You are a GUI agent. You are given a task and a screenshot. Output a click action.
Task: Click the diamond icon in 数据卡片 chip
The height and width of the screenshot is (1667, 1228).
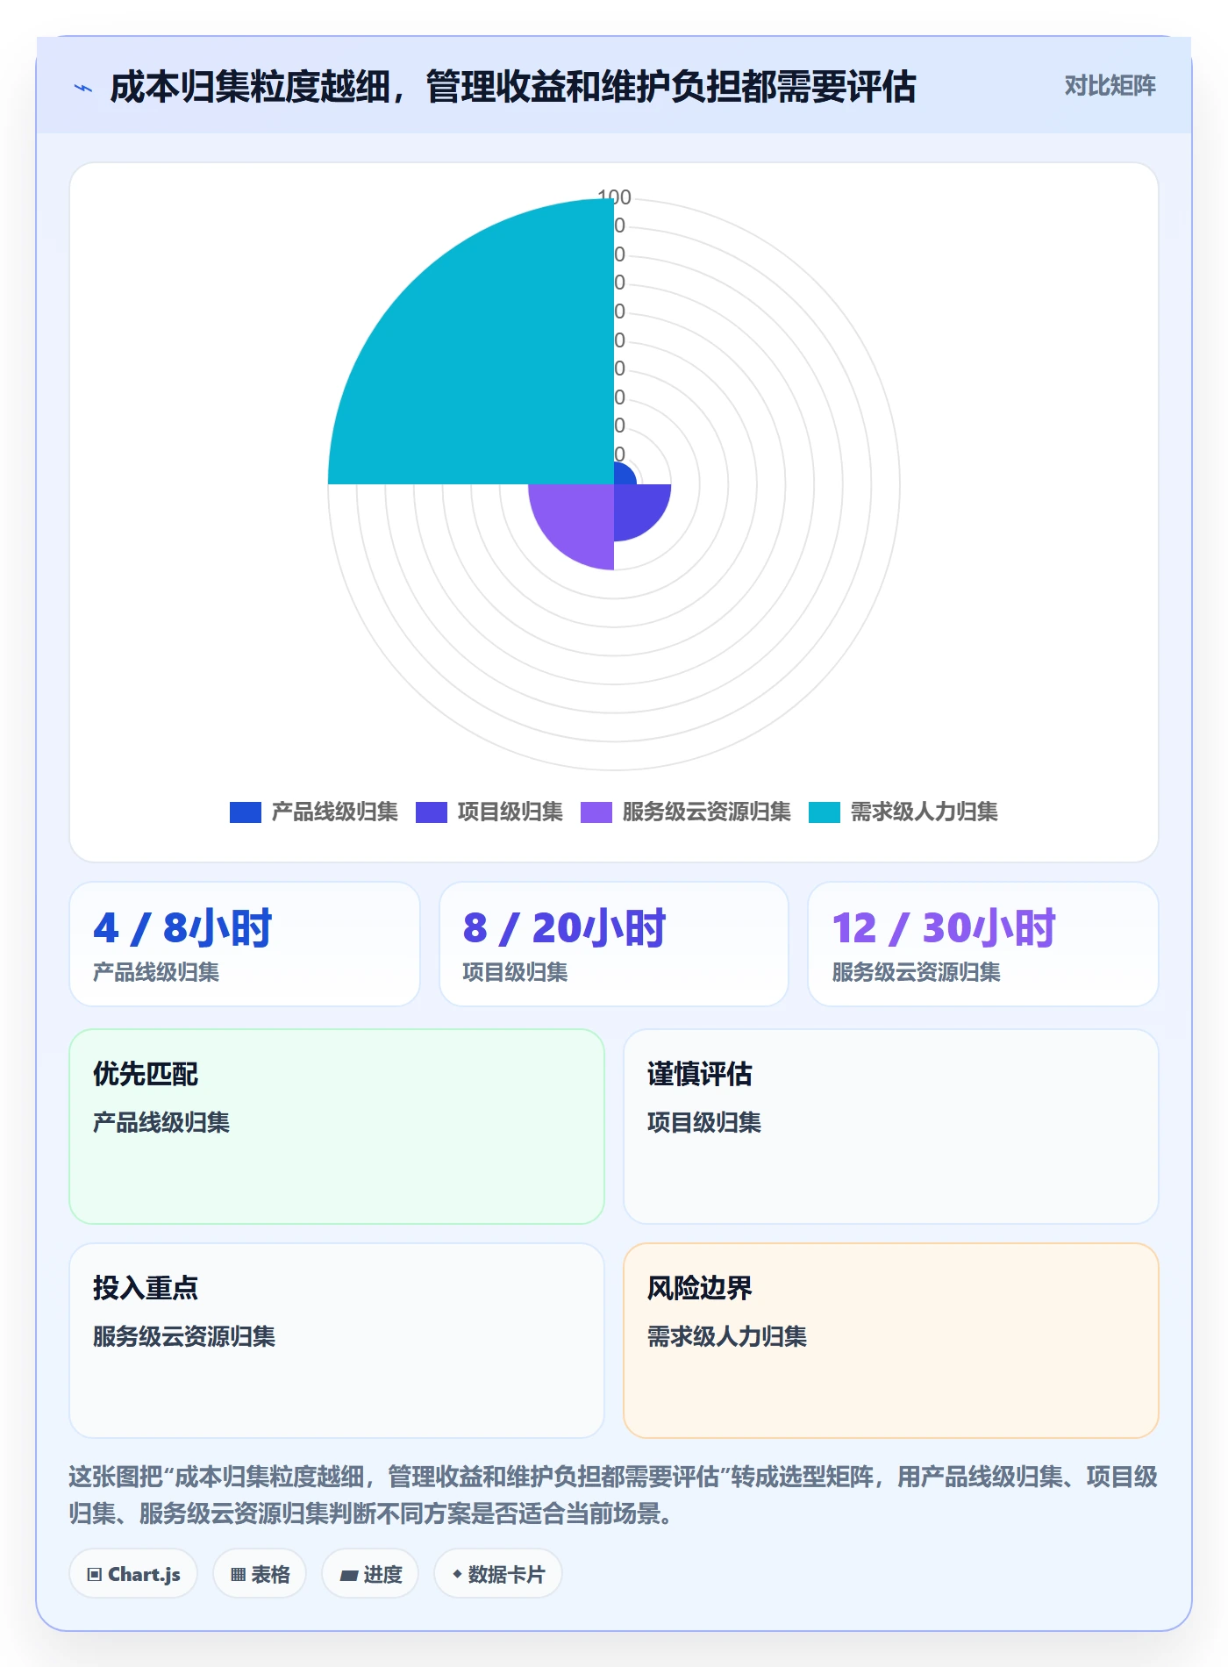(457, 1575)
